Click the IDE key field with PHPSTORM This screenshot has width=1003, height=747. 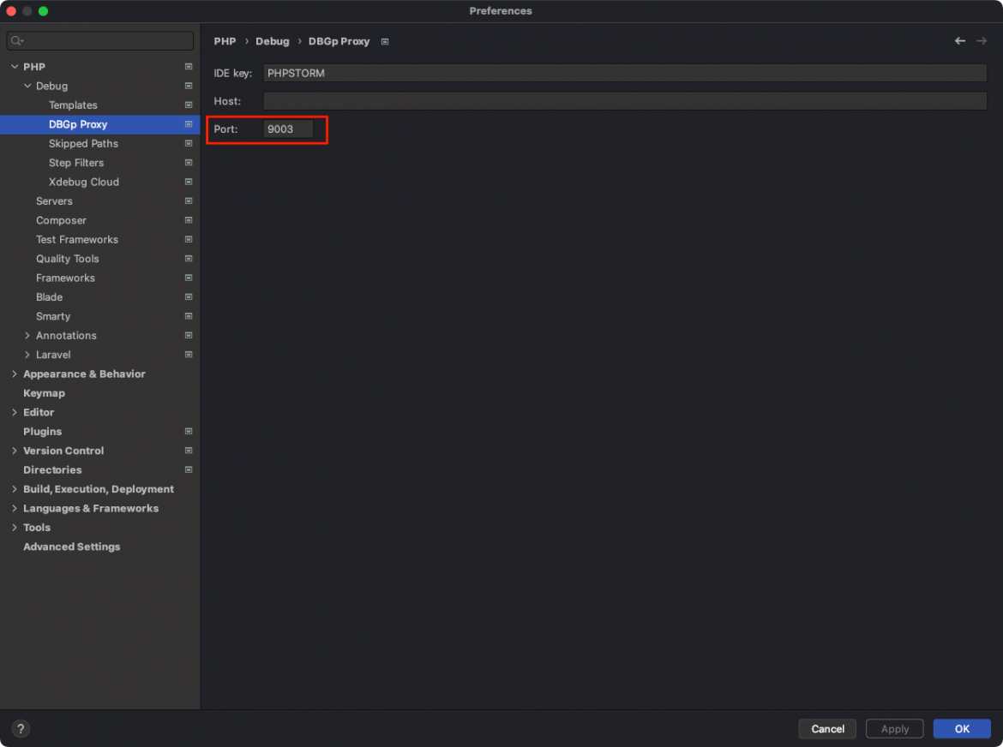tap(625, 73)
